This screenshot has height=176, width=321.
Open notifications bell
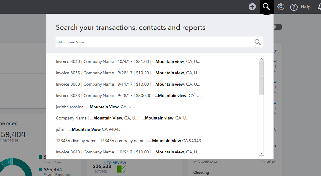(x=318, y=7)
